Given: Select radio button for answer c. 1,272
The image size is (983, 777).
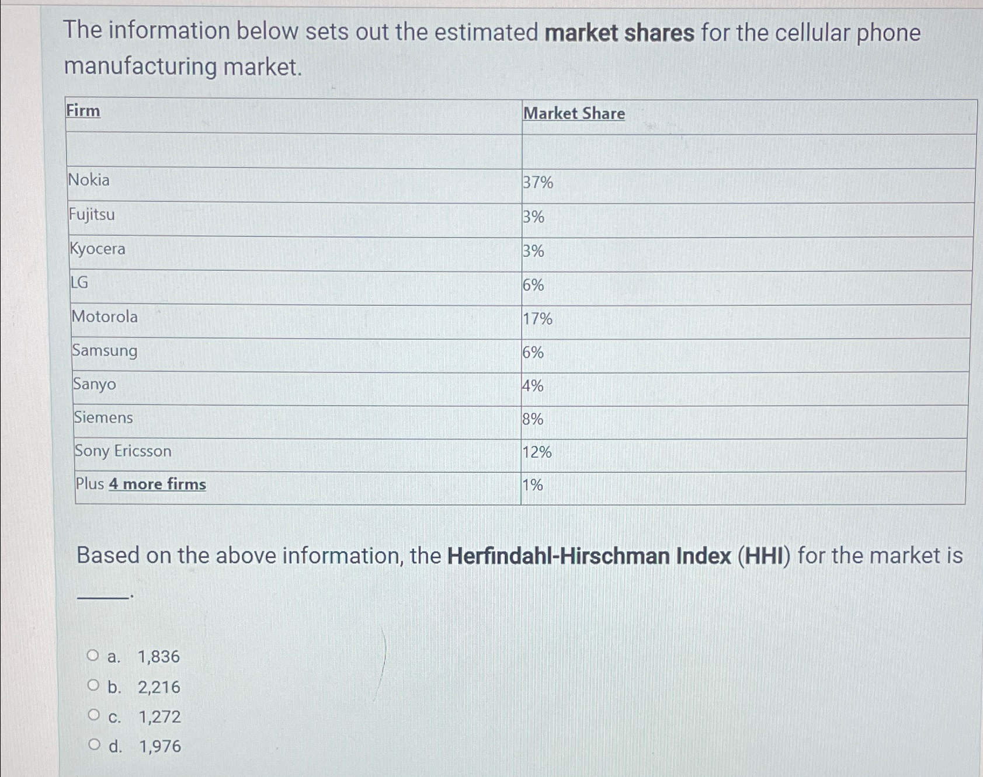Looking at the screenshot, I should click(x=93, y=716).
